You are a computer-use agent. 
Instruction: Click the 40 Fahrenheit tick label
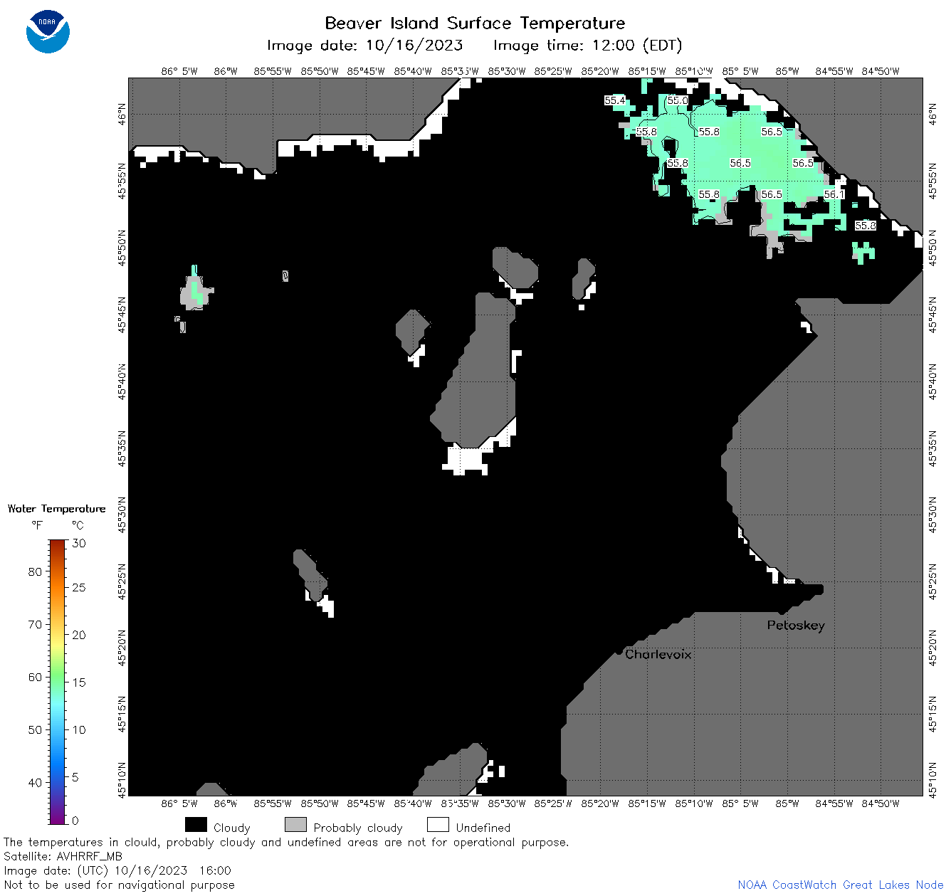pos(35,782)
